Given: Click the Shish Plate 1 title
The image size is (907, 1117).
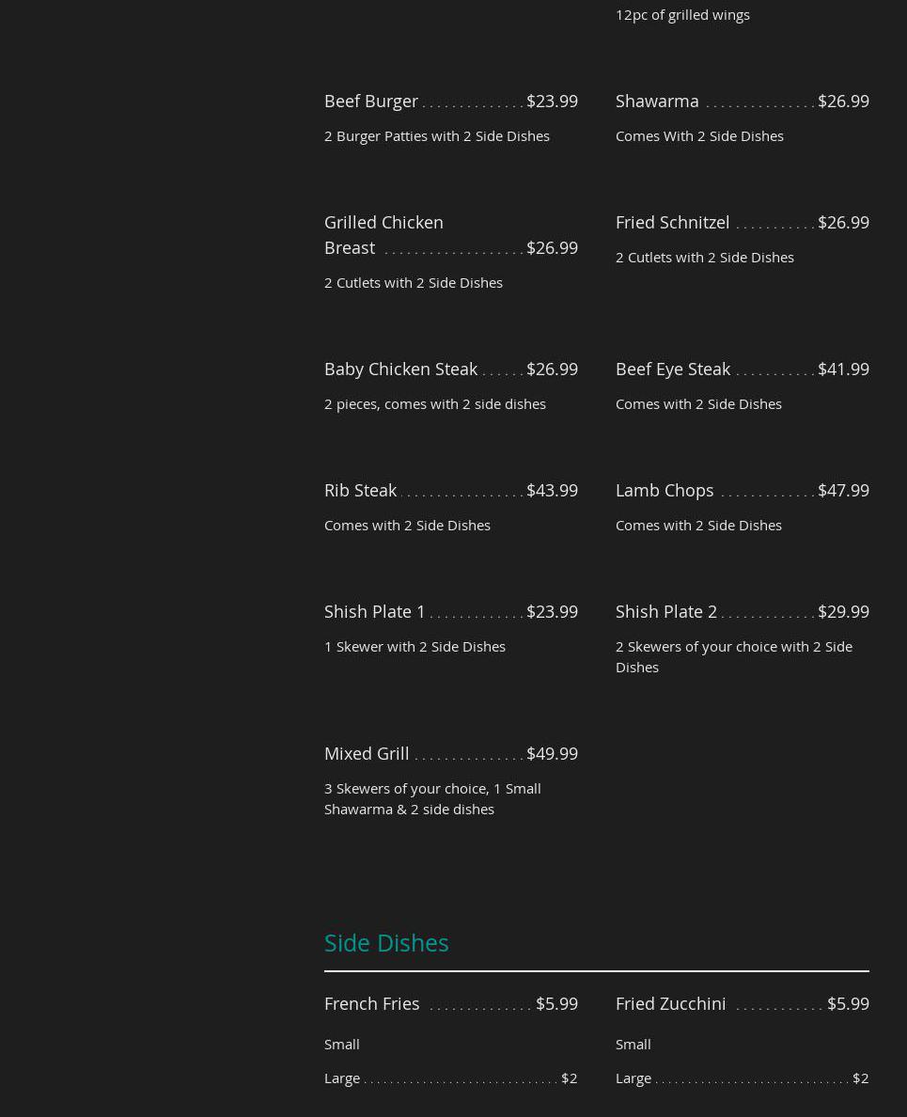Looking at the screenshot, I should [x=375, y=611].
